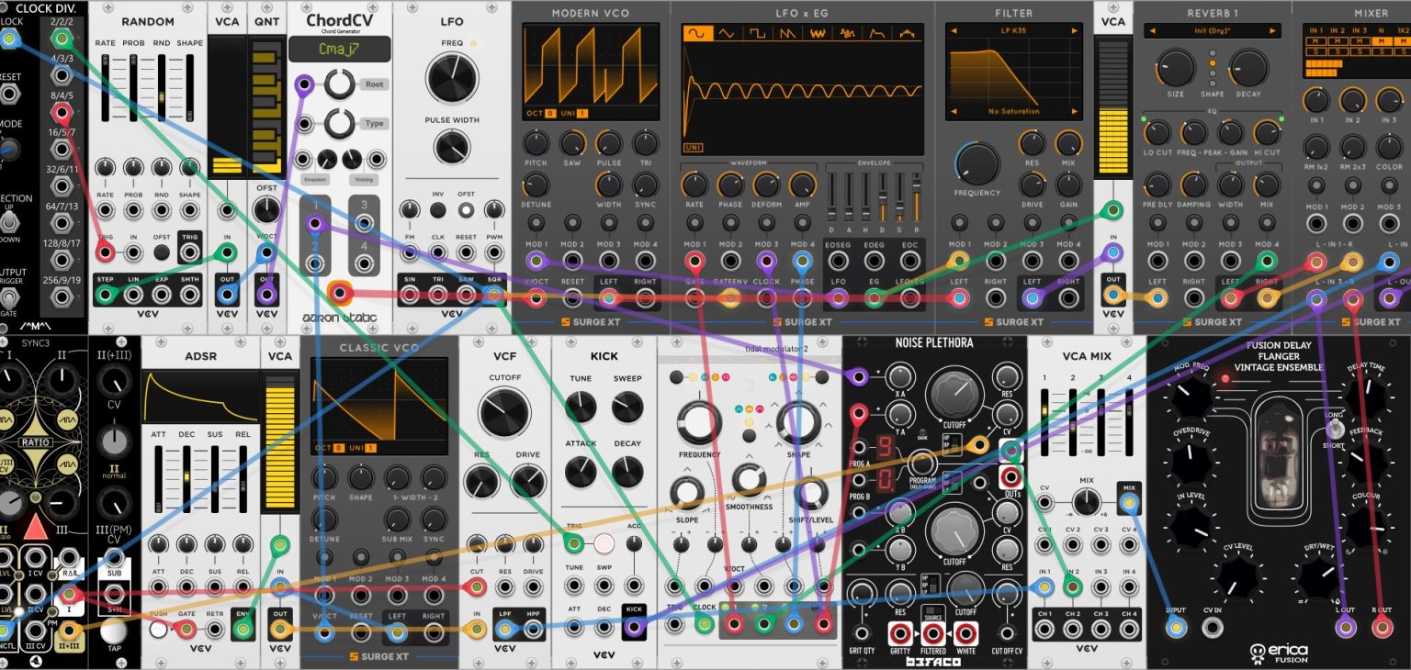The width and height of the screenshot is (1411, 670).
Task: Push the manual TRIG button on Kick
Action: (603, 543)
